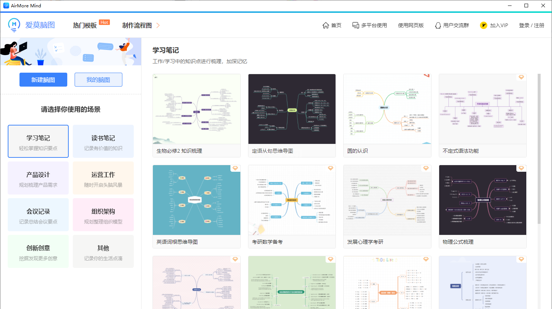Select the 运营工作 scene tile
552x309 pixels.
coord(103,178)
